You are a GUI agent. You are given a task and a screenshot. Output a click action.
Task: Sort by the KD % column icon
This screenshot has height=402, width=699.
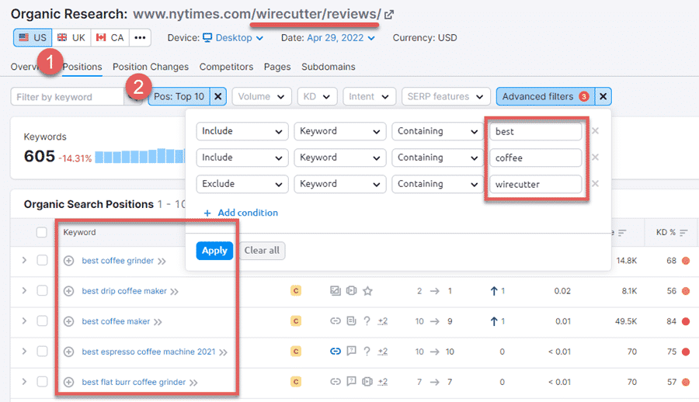(x=684, y=233)
